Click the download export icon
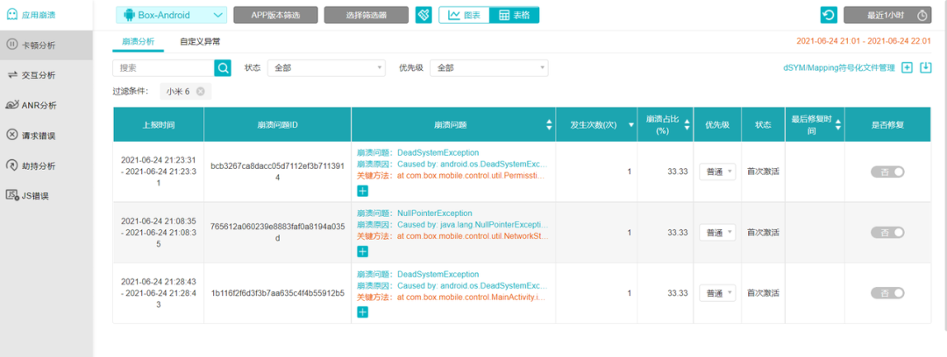 click(925, 67)
